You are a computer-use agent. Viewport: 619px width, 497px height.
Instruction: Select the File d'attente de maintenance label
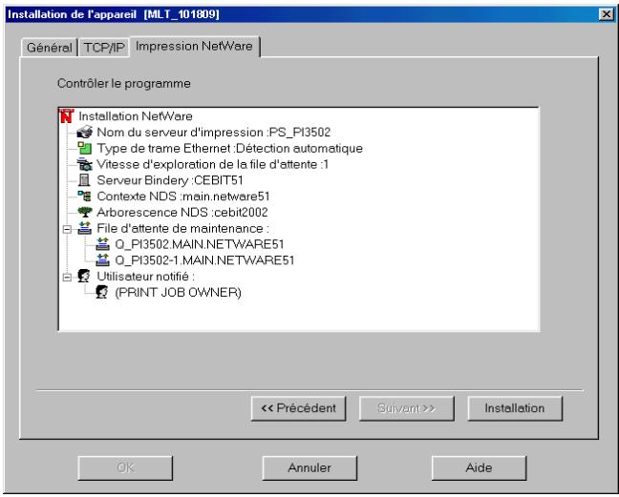[x=182, y=228]
